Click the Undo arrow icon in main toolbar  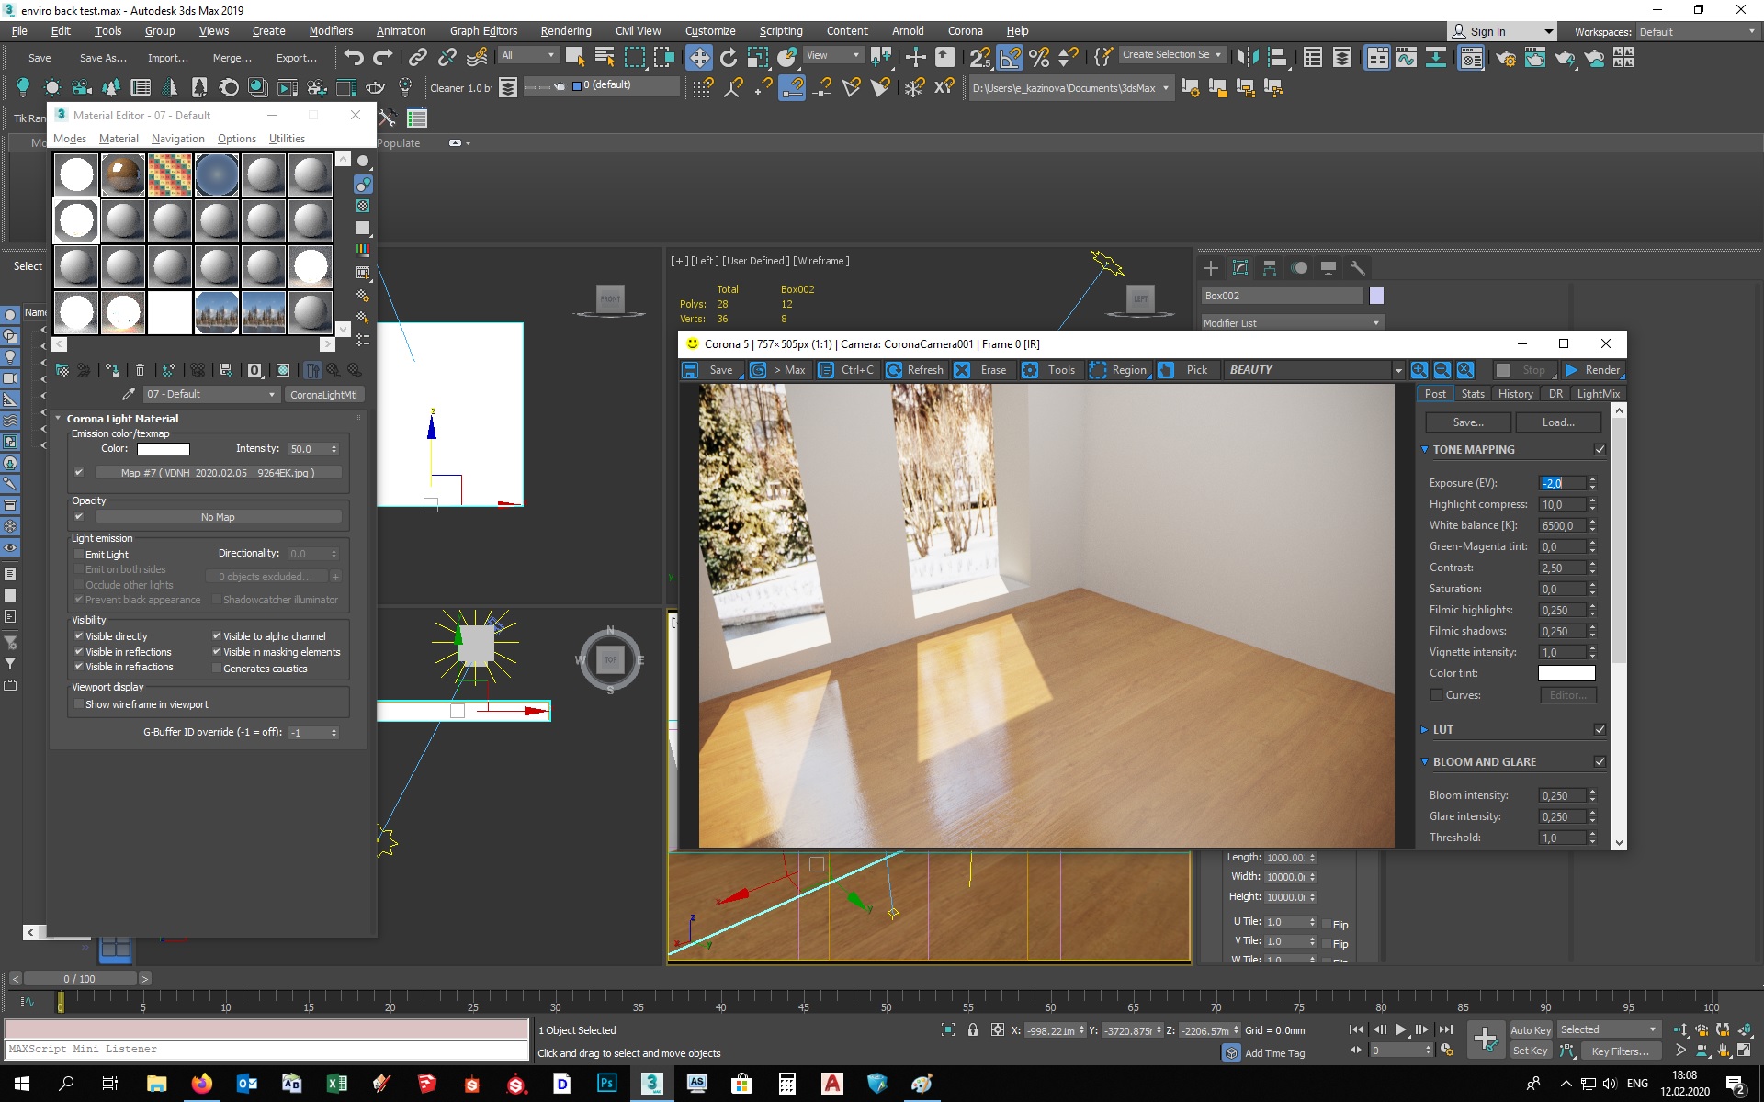(x=354, y=57)
